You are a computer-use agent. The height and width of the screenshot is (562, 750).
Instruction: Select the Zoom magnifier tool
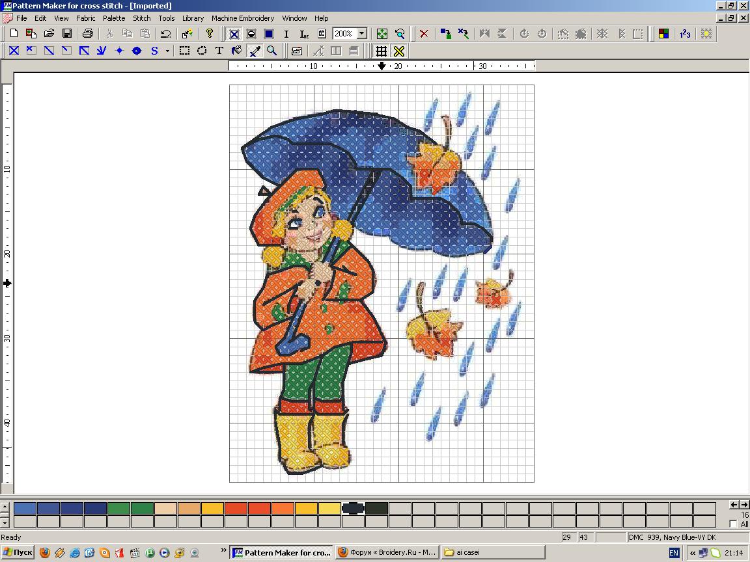point(271,51)
